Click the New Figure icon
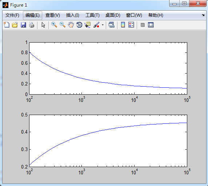208x186 pixels. pos(7,25)
